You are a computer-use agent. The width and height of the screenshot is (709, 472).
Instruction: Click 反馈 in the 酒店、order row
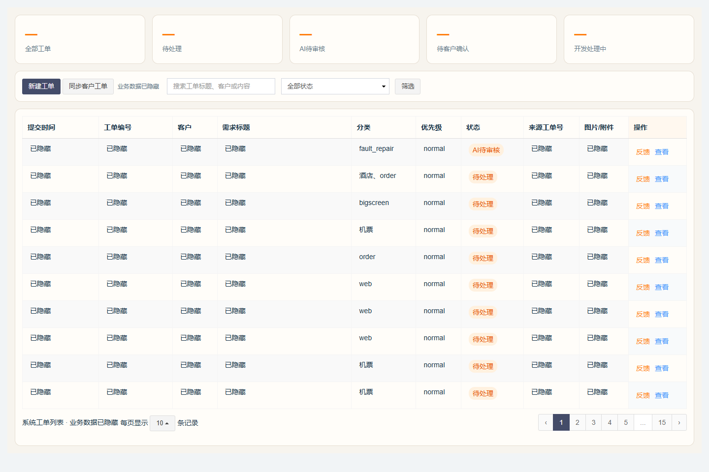coord(643,179)
